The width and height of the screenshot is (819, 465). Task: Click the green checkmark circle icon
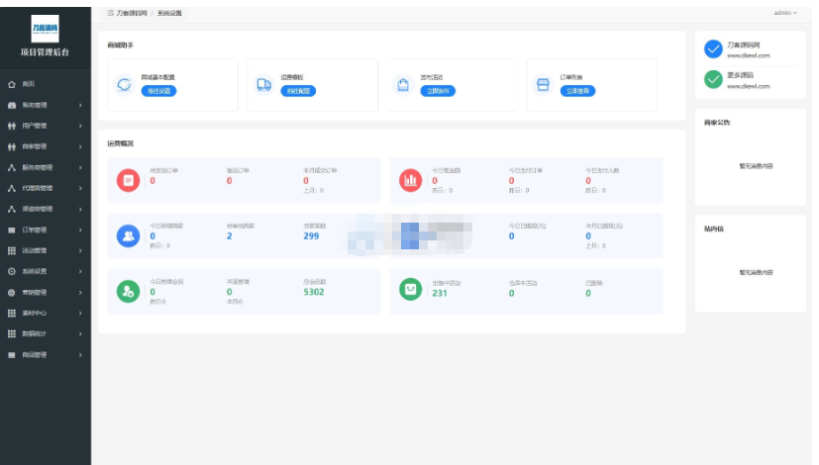tap(713, 80)
